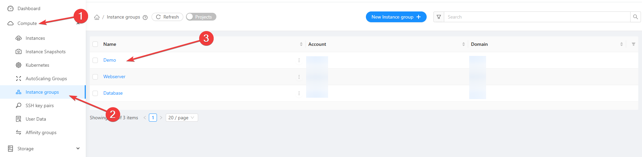Click the help icon beside Instance groups
Image resolution: width=642 pixels, height=157 pixels.
point(145,18)
